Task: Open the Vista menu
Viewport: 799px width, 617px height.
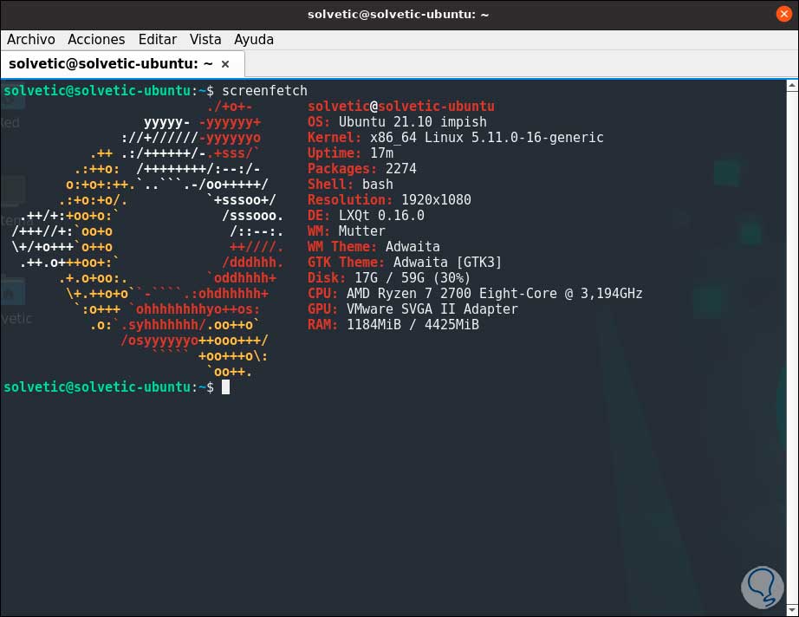Action: 205,39
